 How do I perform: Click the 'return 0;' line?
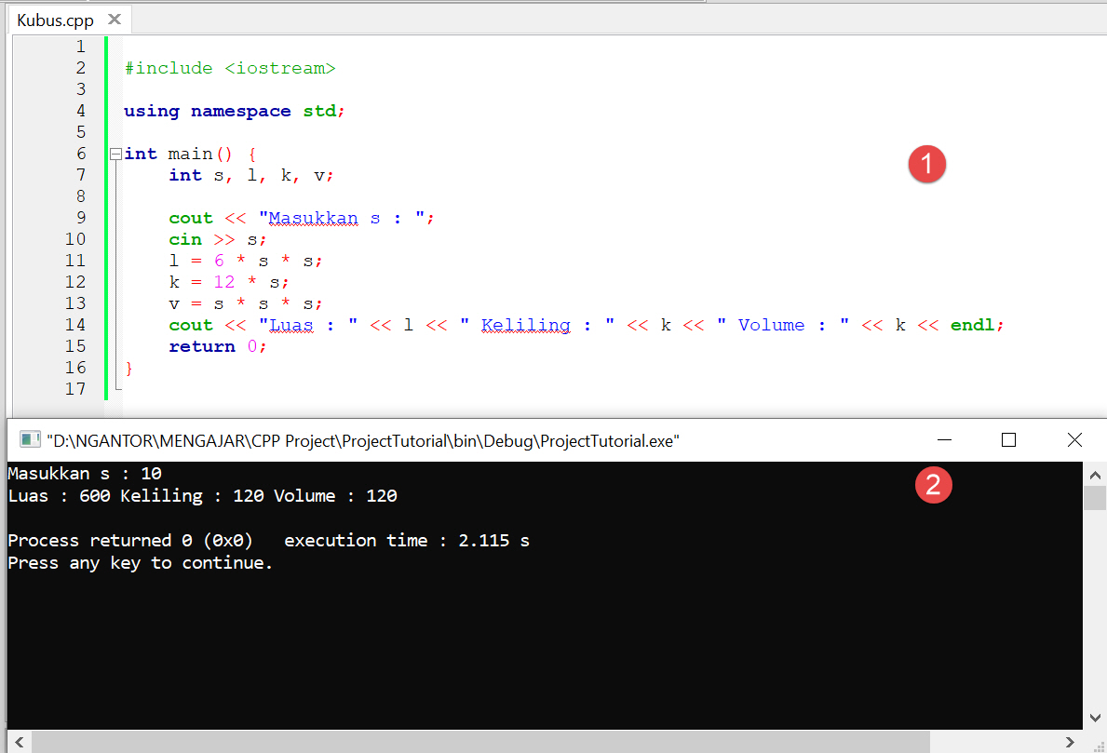(x=218, y=346)
